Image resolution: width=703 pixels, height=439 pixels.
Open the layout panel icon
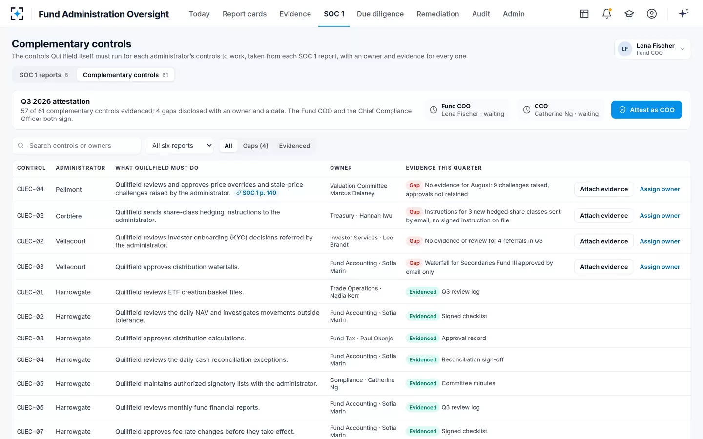pos(584,14)
